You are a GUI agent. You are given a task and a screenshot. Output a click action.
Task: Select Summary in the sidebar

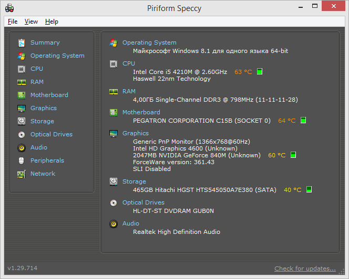[45, 42]
